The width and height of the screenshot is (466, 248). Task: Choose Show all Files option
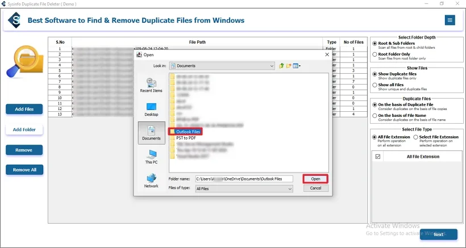(375, 85)
